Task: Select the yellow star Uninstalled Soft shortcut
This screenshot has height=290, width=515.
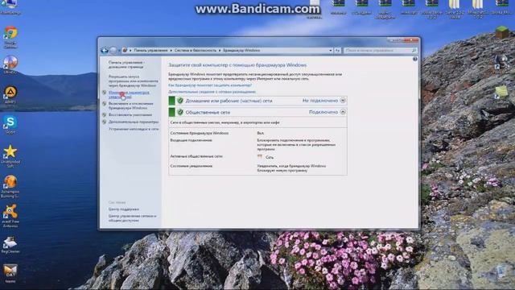Action: [x=10, y=152]
